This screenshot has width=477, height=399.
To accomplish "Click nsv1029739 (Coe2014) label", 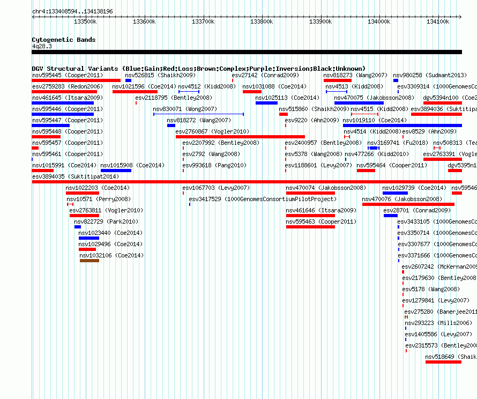I will pyautogui.click(x=414, y=188).
